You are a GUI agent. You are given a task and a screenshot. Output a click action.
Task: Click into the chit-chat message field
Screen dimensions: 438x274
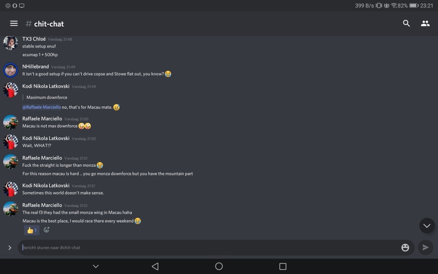tap(208, 248)
